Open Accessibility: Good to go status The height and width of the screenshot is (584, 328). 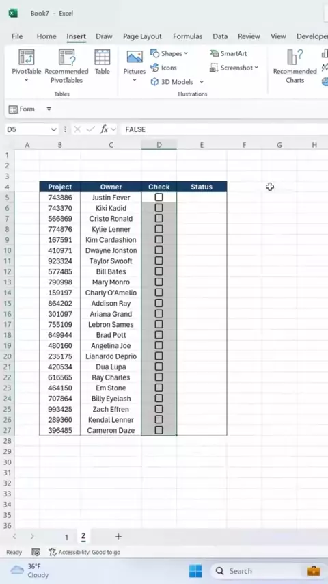point(85,552)
